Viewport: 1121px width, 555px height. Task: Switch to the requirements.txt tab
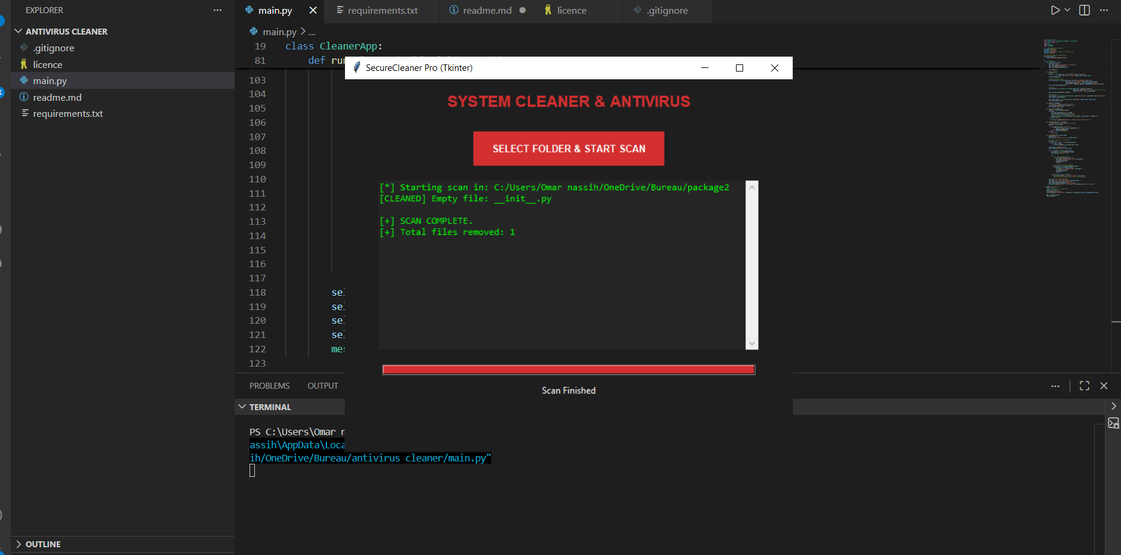point(382,11)
